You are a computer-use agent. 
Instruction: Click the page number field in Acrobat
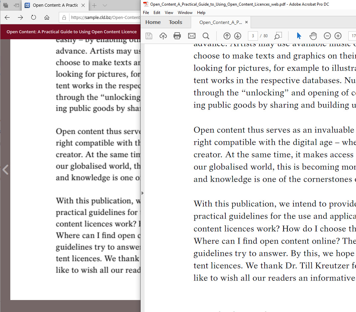click(x=253, y=36)
